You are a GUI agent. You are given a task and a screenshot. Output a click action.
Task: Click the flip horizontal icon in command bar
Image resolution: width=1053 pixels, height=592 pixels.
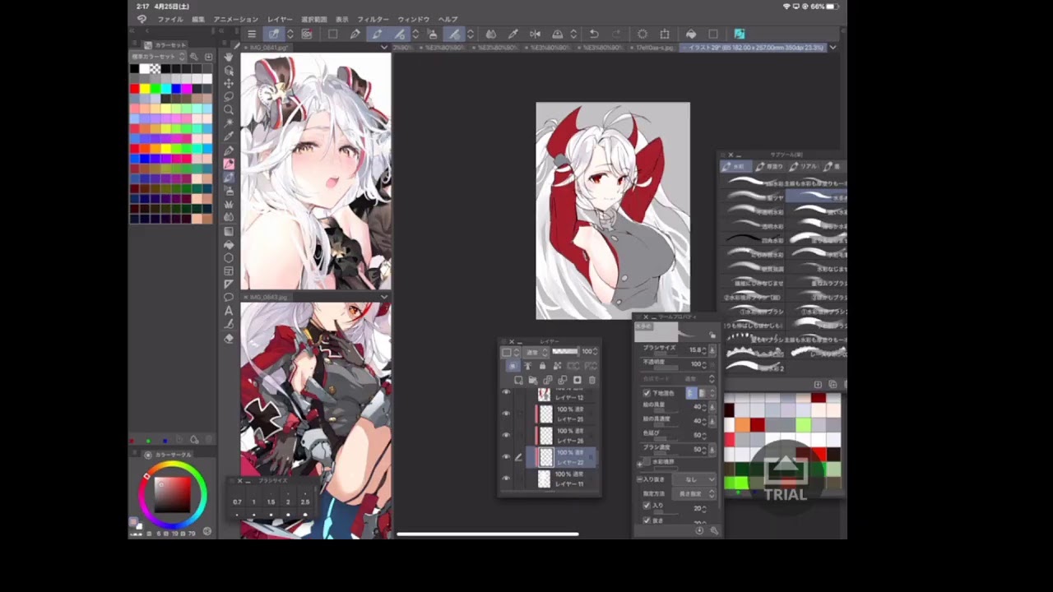[x=535, y=34]
